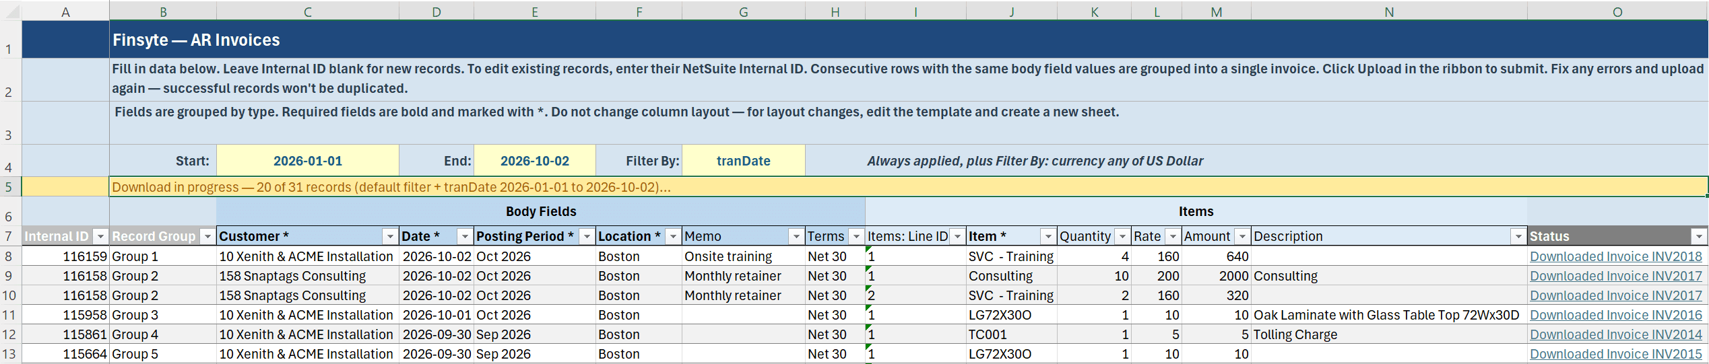Open the Memo column filter dropdown

tap(796, 236)
